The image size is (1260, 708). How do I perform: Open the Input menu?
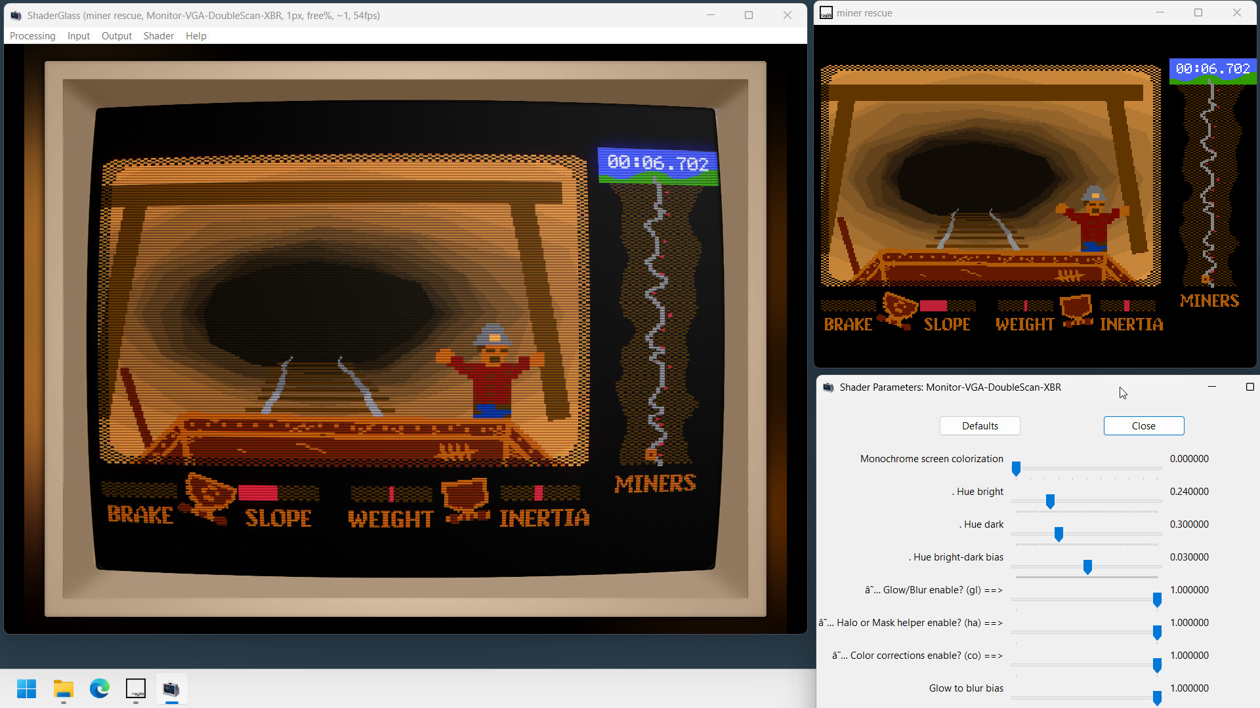tap(78, 36)
